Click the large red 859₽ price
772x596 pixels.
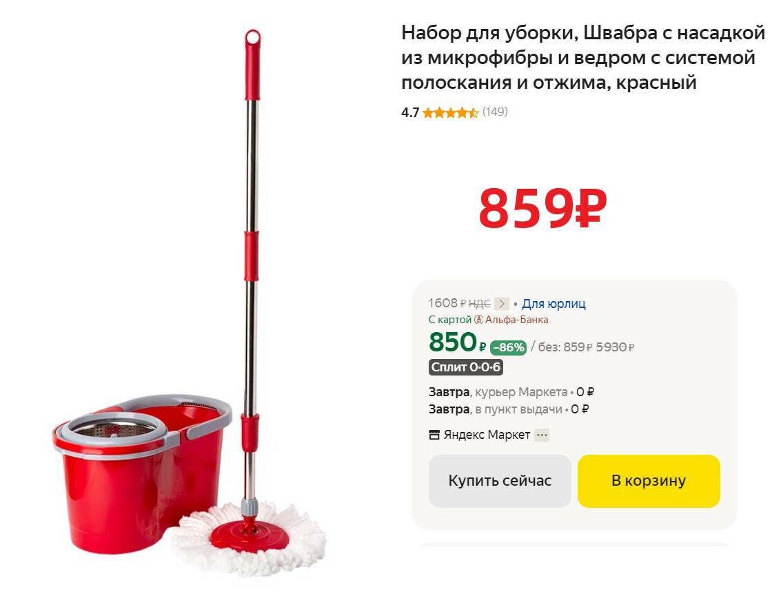click(542, 209)
